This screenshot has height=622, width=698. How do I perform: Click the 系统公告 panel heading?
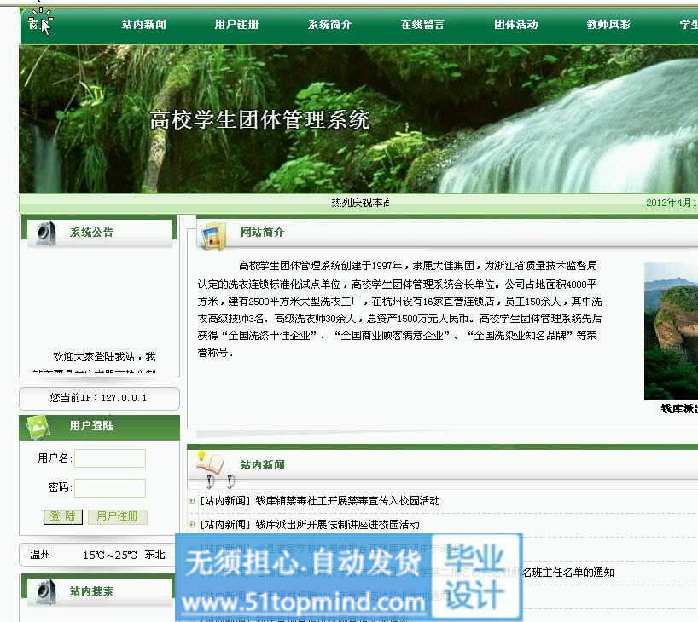(x=91, y=233)
